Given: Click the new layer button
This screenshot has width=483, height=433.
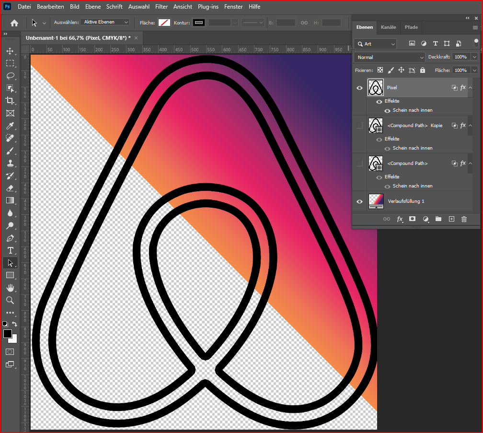Looking at the screenshot, I should coord(451,219).
